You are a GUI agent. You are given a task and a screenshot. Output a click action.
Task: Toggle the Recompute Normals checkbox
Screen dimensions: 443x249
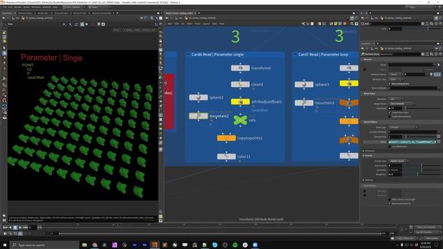pyautogui.click(x=390, y=203)
